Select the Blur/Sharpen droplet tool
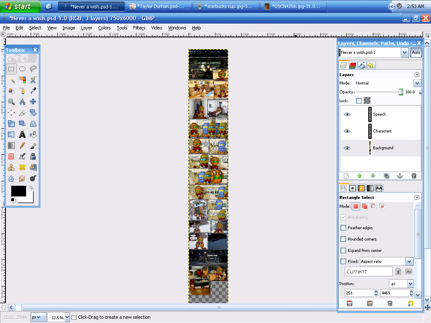This screenshot has height=323, width=431. coord(11,178)
